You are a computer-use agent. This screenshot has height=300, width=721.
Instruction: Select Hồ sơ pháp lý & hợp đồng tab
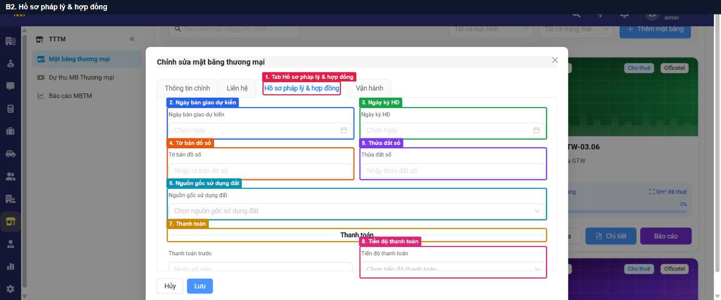(302, 88)
